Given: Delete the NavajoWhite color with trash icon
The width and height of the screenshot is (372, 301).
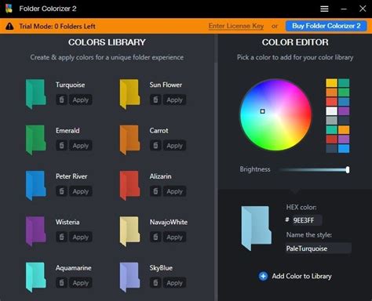Looking at the screenshot, I should 155,237.
